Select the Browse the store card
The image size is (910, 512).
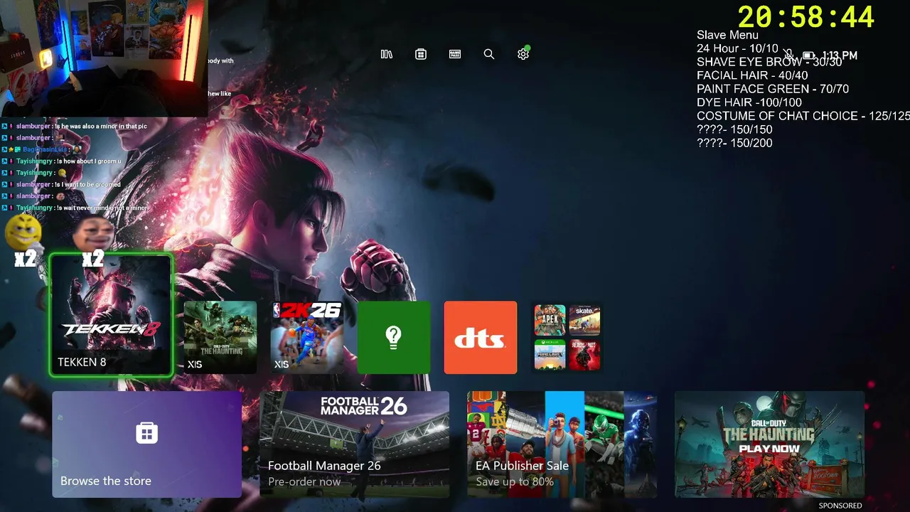coord(146,444)
